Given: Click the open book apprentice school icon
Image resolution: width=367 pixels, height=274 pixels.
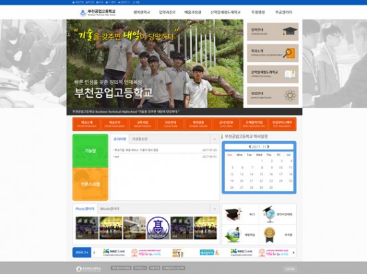Looking at the screenshot, I should coord(290,74).
